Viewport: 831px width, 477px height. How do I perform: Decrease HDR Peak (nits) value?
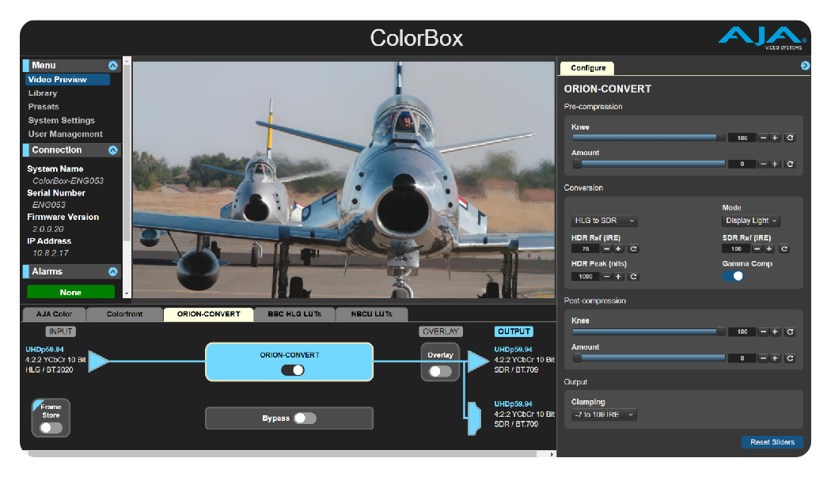pyautogui.click(x=606, y=277)
